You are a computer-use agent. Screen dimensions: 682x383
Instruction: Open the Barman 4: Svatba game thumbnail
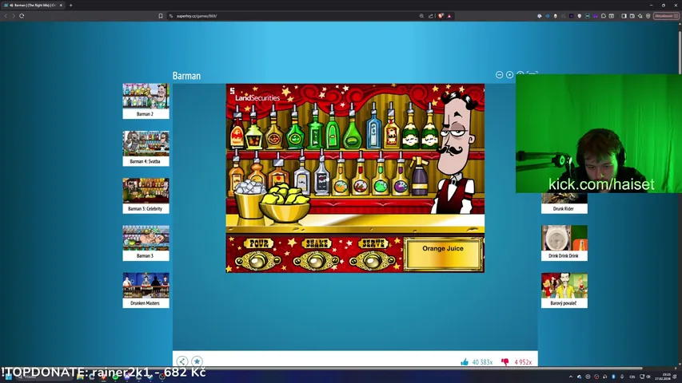(x=146, y=148)
